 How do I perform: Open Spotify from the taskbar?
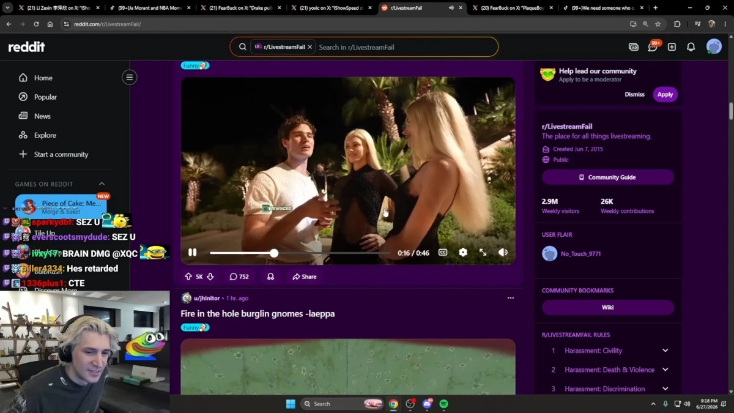(x=444, y=404)
